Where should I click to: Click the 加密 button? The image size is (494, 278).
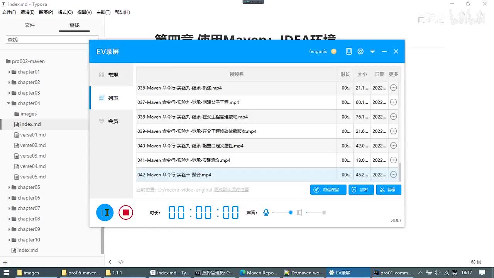click(x=361, y=190)
